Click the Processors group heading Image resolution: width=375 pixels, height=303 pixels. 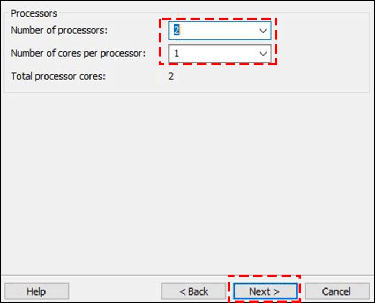click(34, 13)
